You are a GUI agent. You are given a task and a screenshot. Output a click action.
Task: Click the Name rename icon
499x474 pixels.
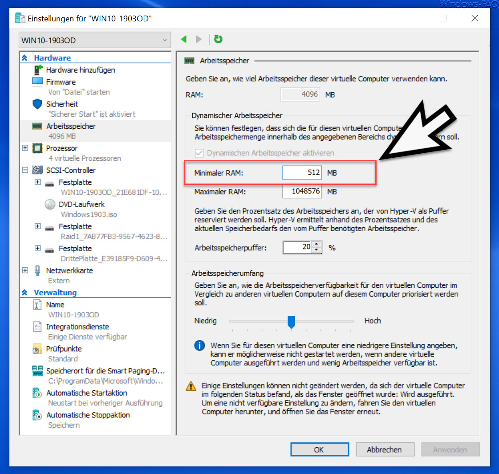37,305
